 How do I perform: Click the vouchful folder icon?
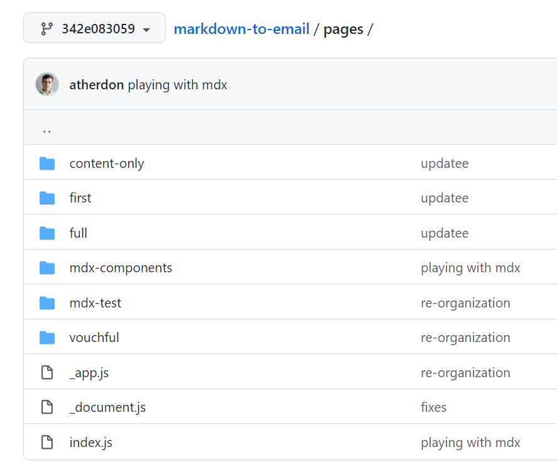click(47, 338)
